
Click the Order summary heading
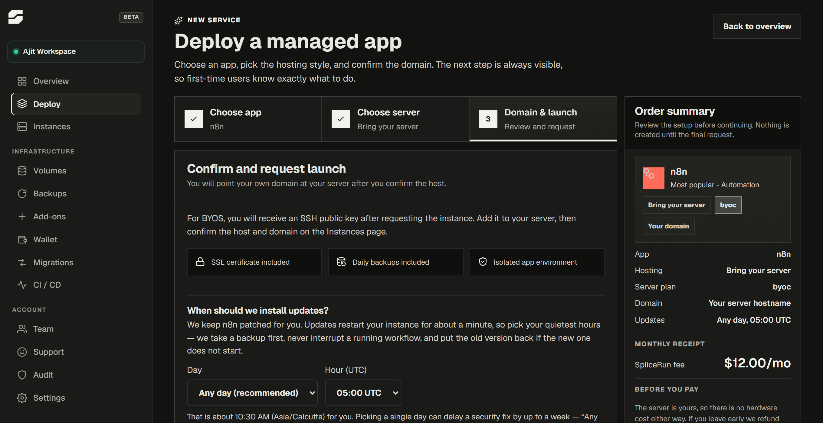[x=674, y=111]
